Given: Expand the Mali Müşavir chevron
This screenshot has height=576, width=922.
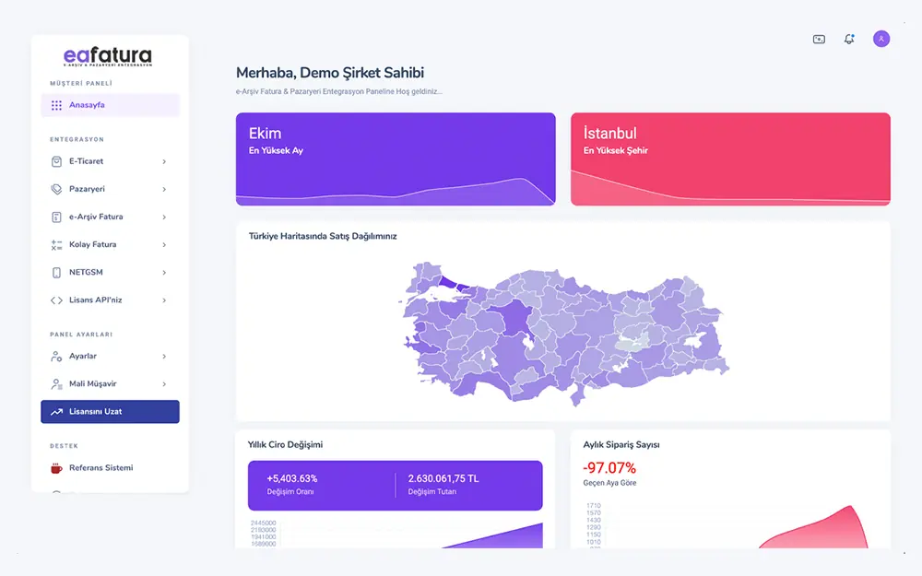Looking at the screenshot, I should point(164,384).
